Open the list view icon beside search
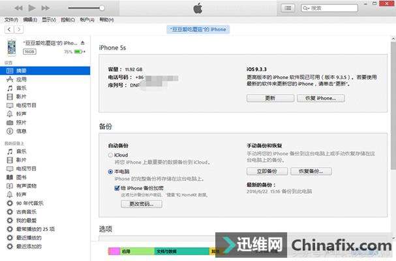 288,8
